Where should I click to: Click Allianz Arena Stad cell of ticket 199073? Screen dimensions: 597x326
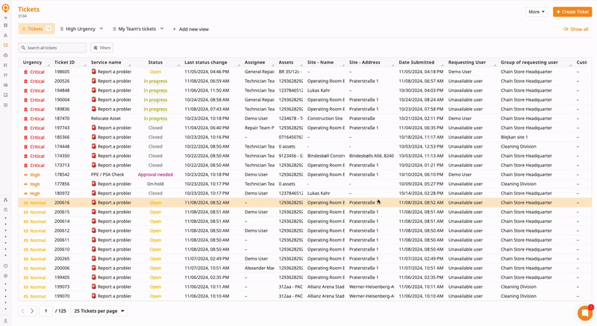click(325, 286)
